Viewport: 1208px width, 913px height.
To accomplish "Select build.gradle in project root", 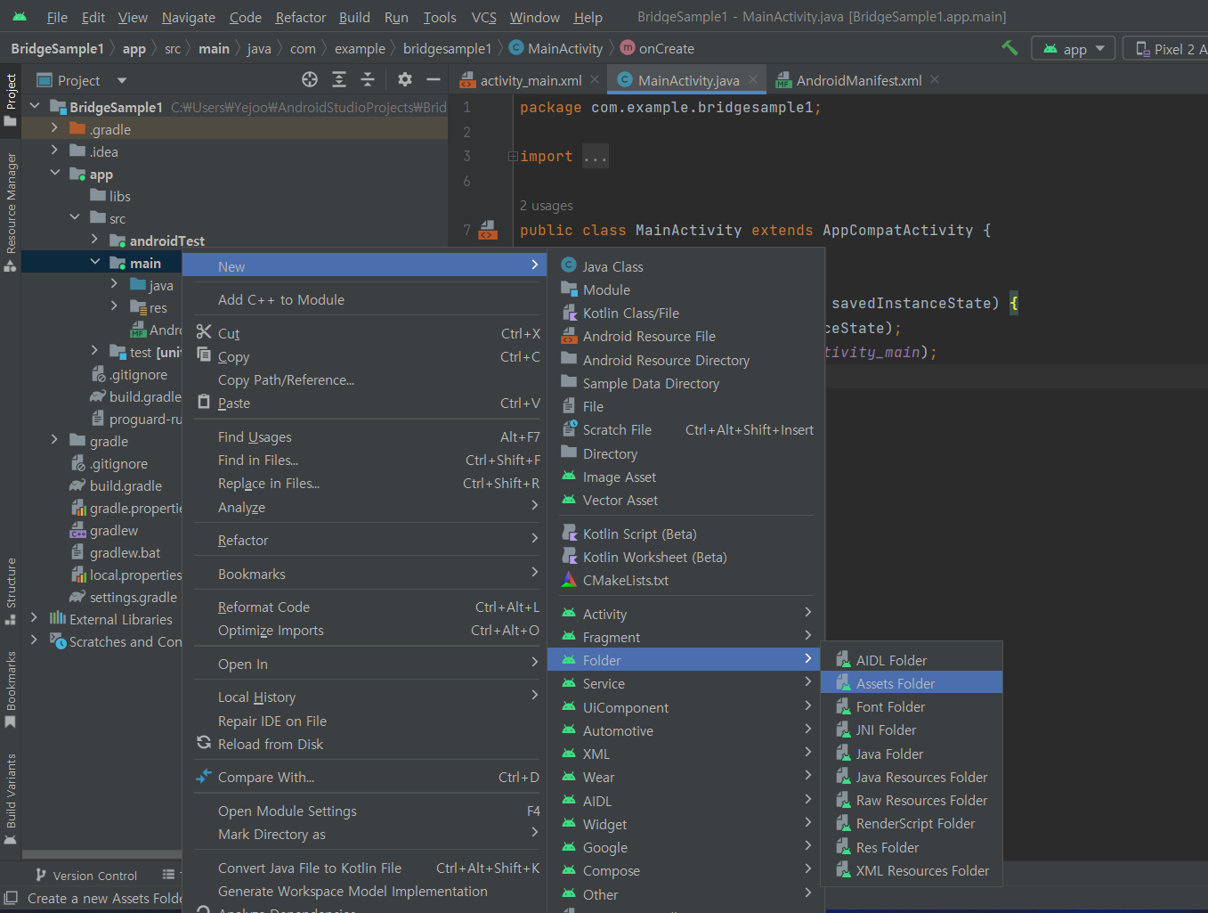I will tap(126, 485).
